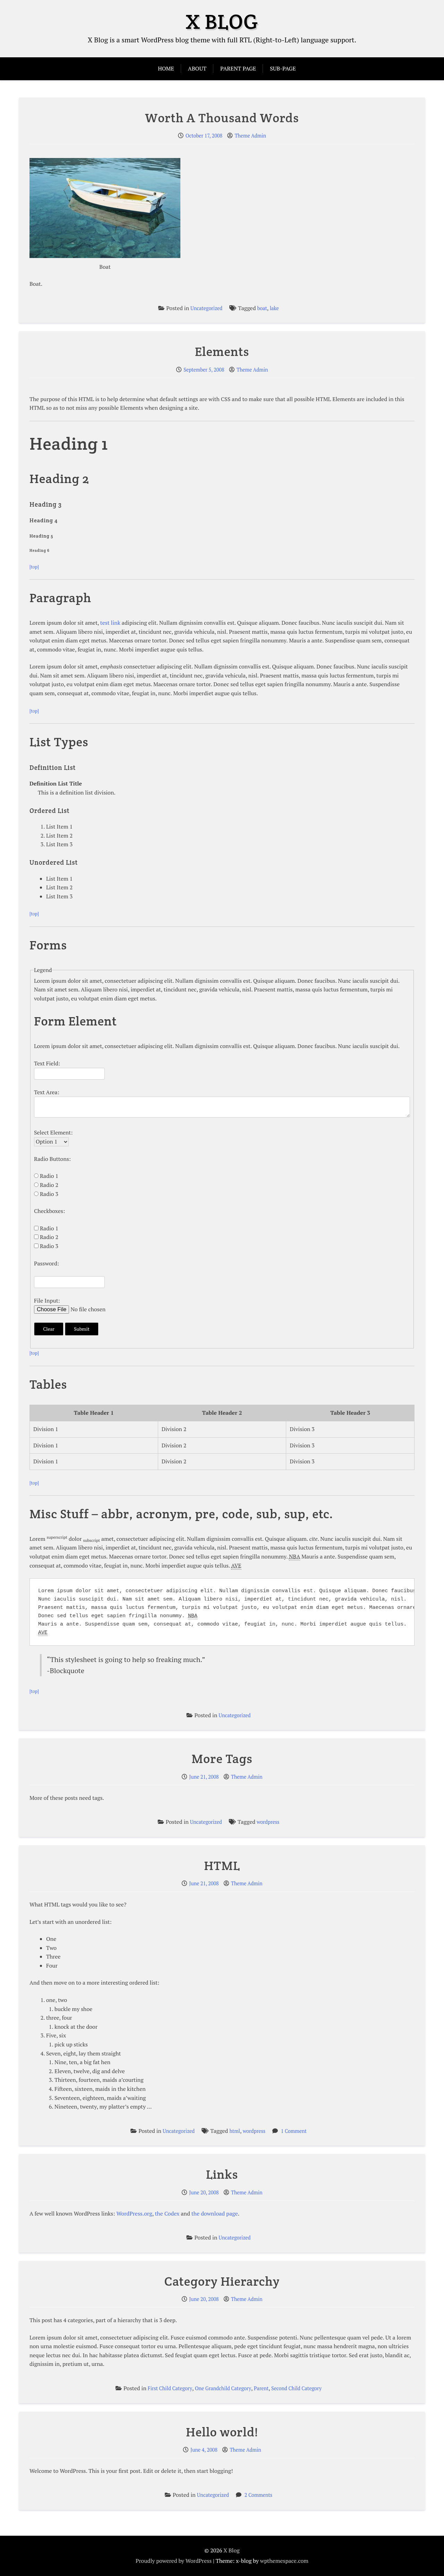444x2576 pixels.
Task: Click the 'Table Header 3' column heading
Action: [x=350, y=1413]
